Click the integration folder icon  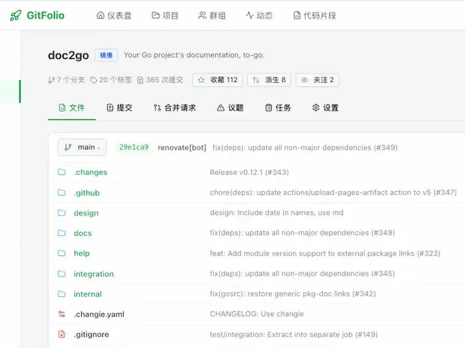click(x=62, y=274)
